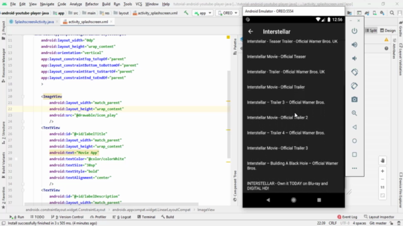
Task: Open the Build menu
Action: (x=106, y=4)
